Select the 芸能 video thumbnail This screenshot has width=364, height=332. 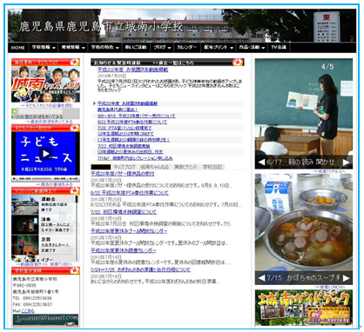25,245
